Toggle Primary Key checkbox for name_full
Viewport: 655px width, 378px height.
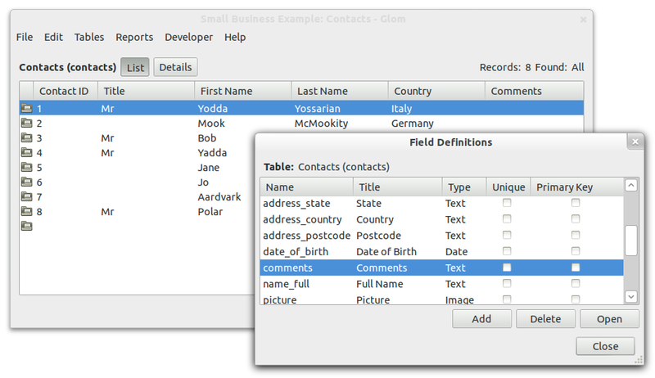click(x=576, y=283)
